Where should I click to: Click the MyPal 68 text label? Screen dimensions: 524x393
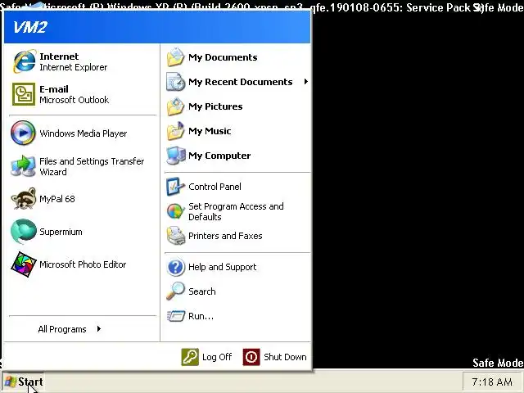[57, 199]
